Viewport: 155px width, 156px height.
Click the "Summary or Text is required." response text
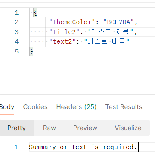(83, 147)
